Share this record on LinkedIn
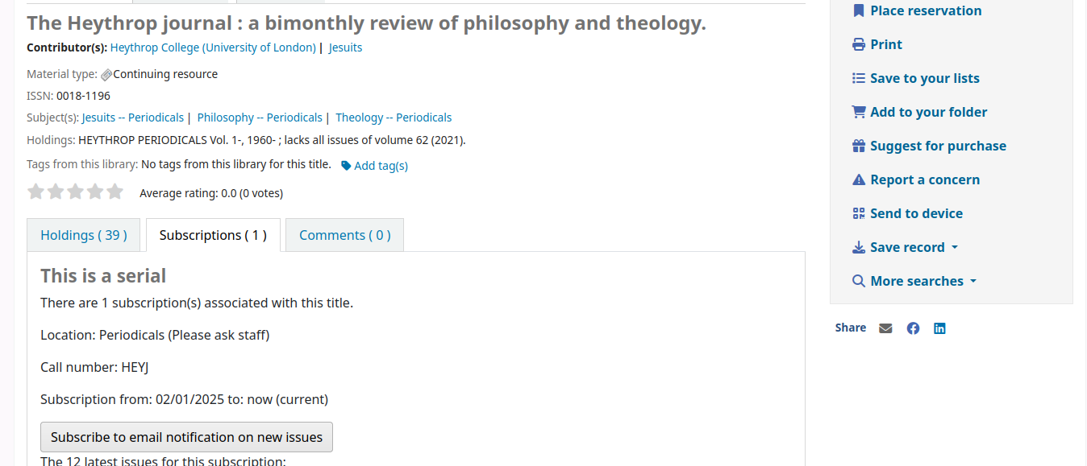Image resolution: width=1087 pixels, height=466 pixels. point(939,328)
